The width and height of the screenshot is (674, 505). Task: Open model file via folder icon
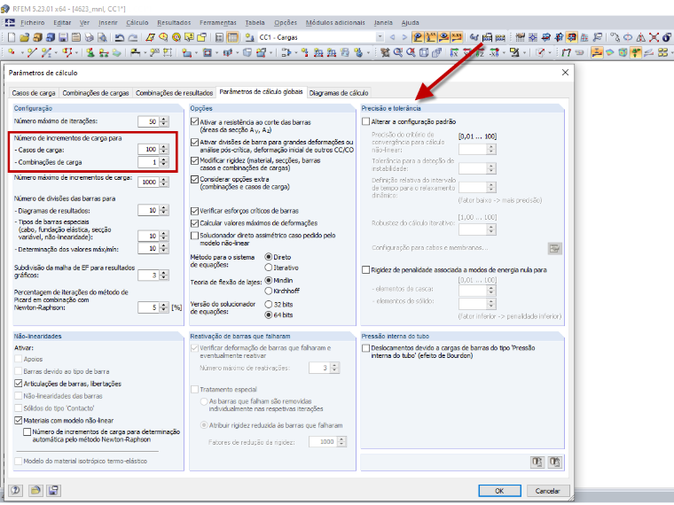tap(25, 38)
